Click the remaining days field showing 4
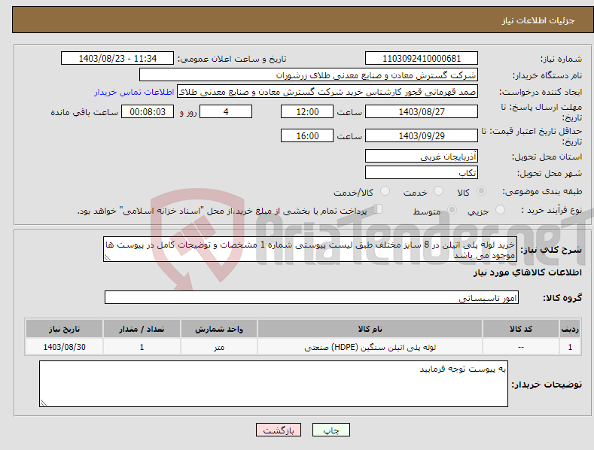This screenshot has height=450, width=594. pyautogui.click(x=226, y=111)
